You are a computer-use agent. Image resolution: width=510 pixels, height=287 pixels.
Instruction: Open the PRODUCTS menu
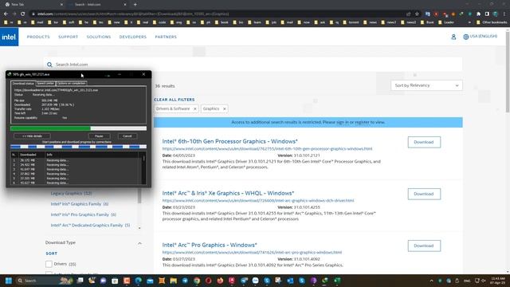38,37
